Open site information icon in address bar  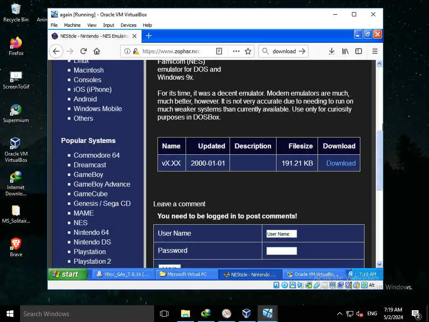(127, 51)
